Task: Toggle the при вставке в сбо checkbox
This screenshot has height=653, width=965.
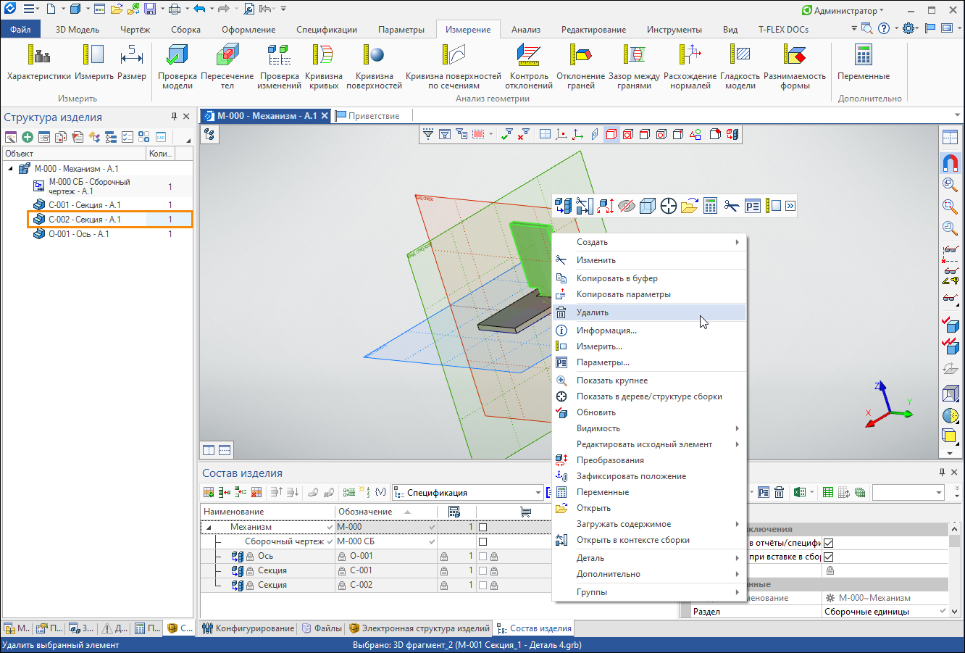Action: 829,557
